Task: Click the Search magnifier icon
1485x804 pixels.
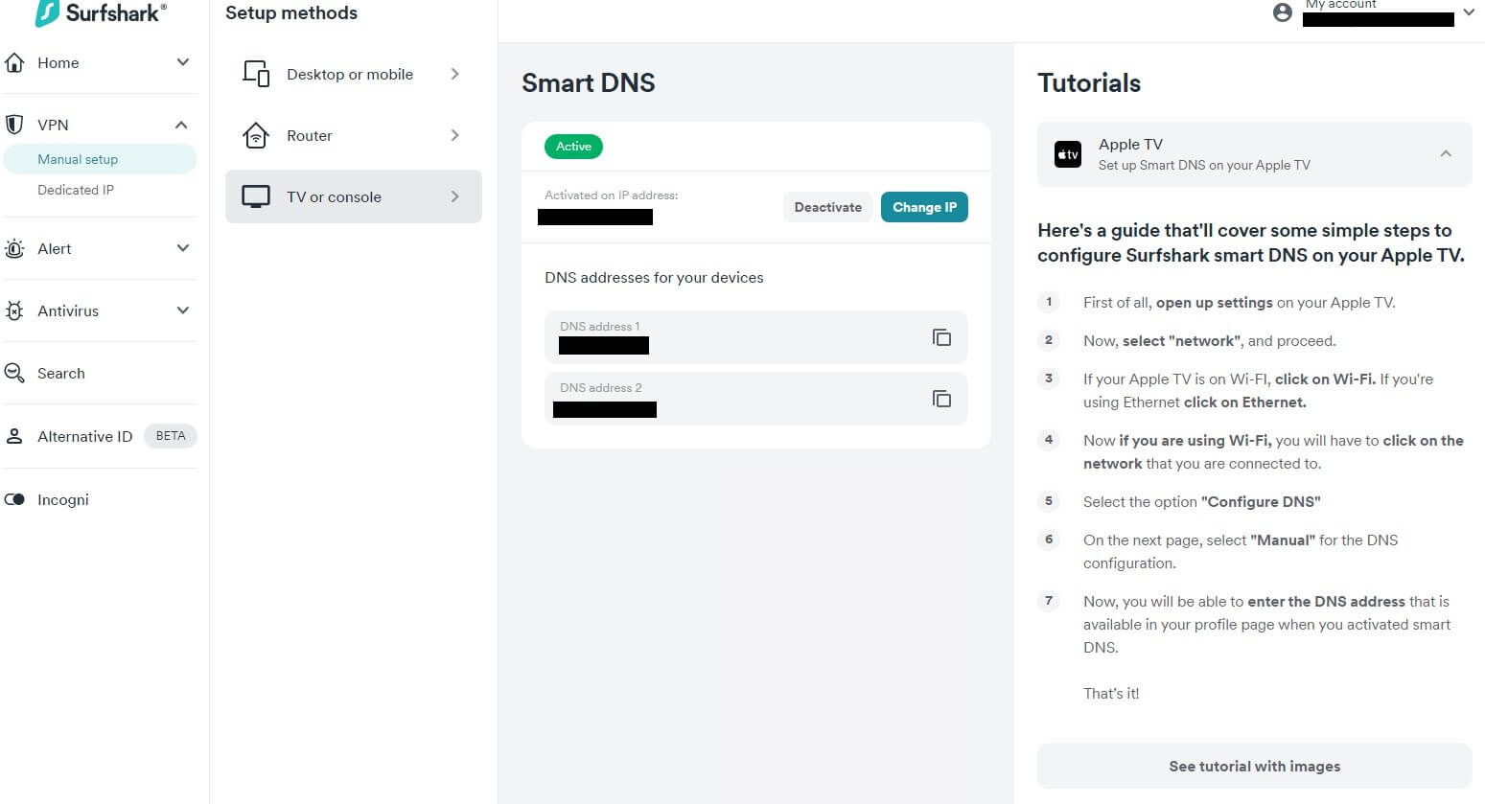Action: coord(14,373)
